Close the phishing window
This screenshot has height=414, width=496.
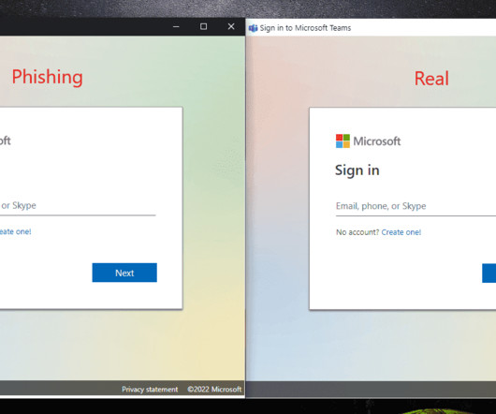pos(231,26)
